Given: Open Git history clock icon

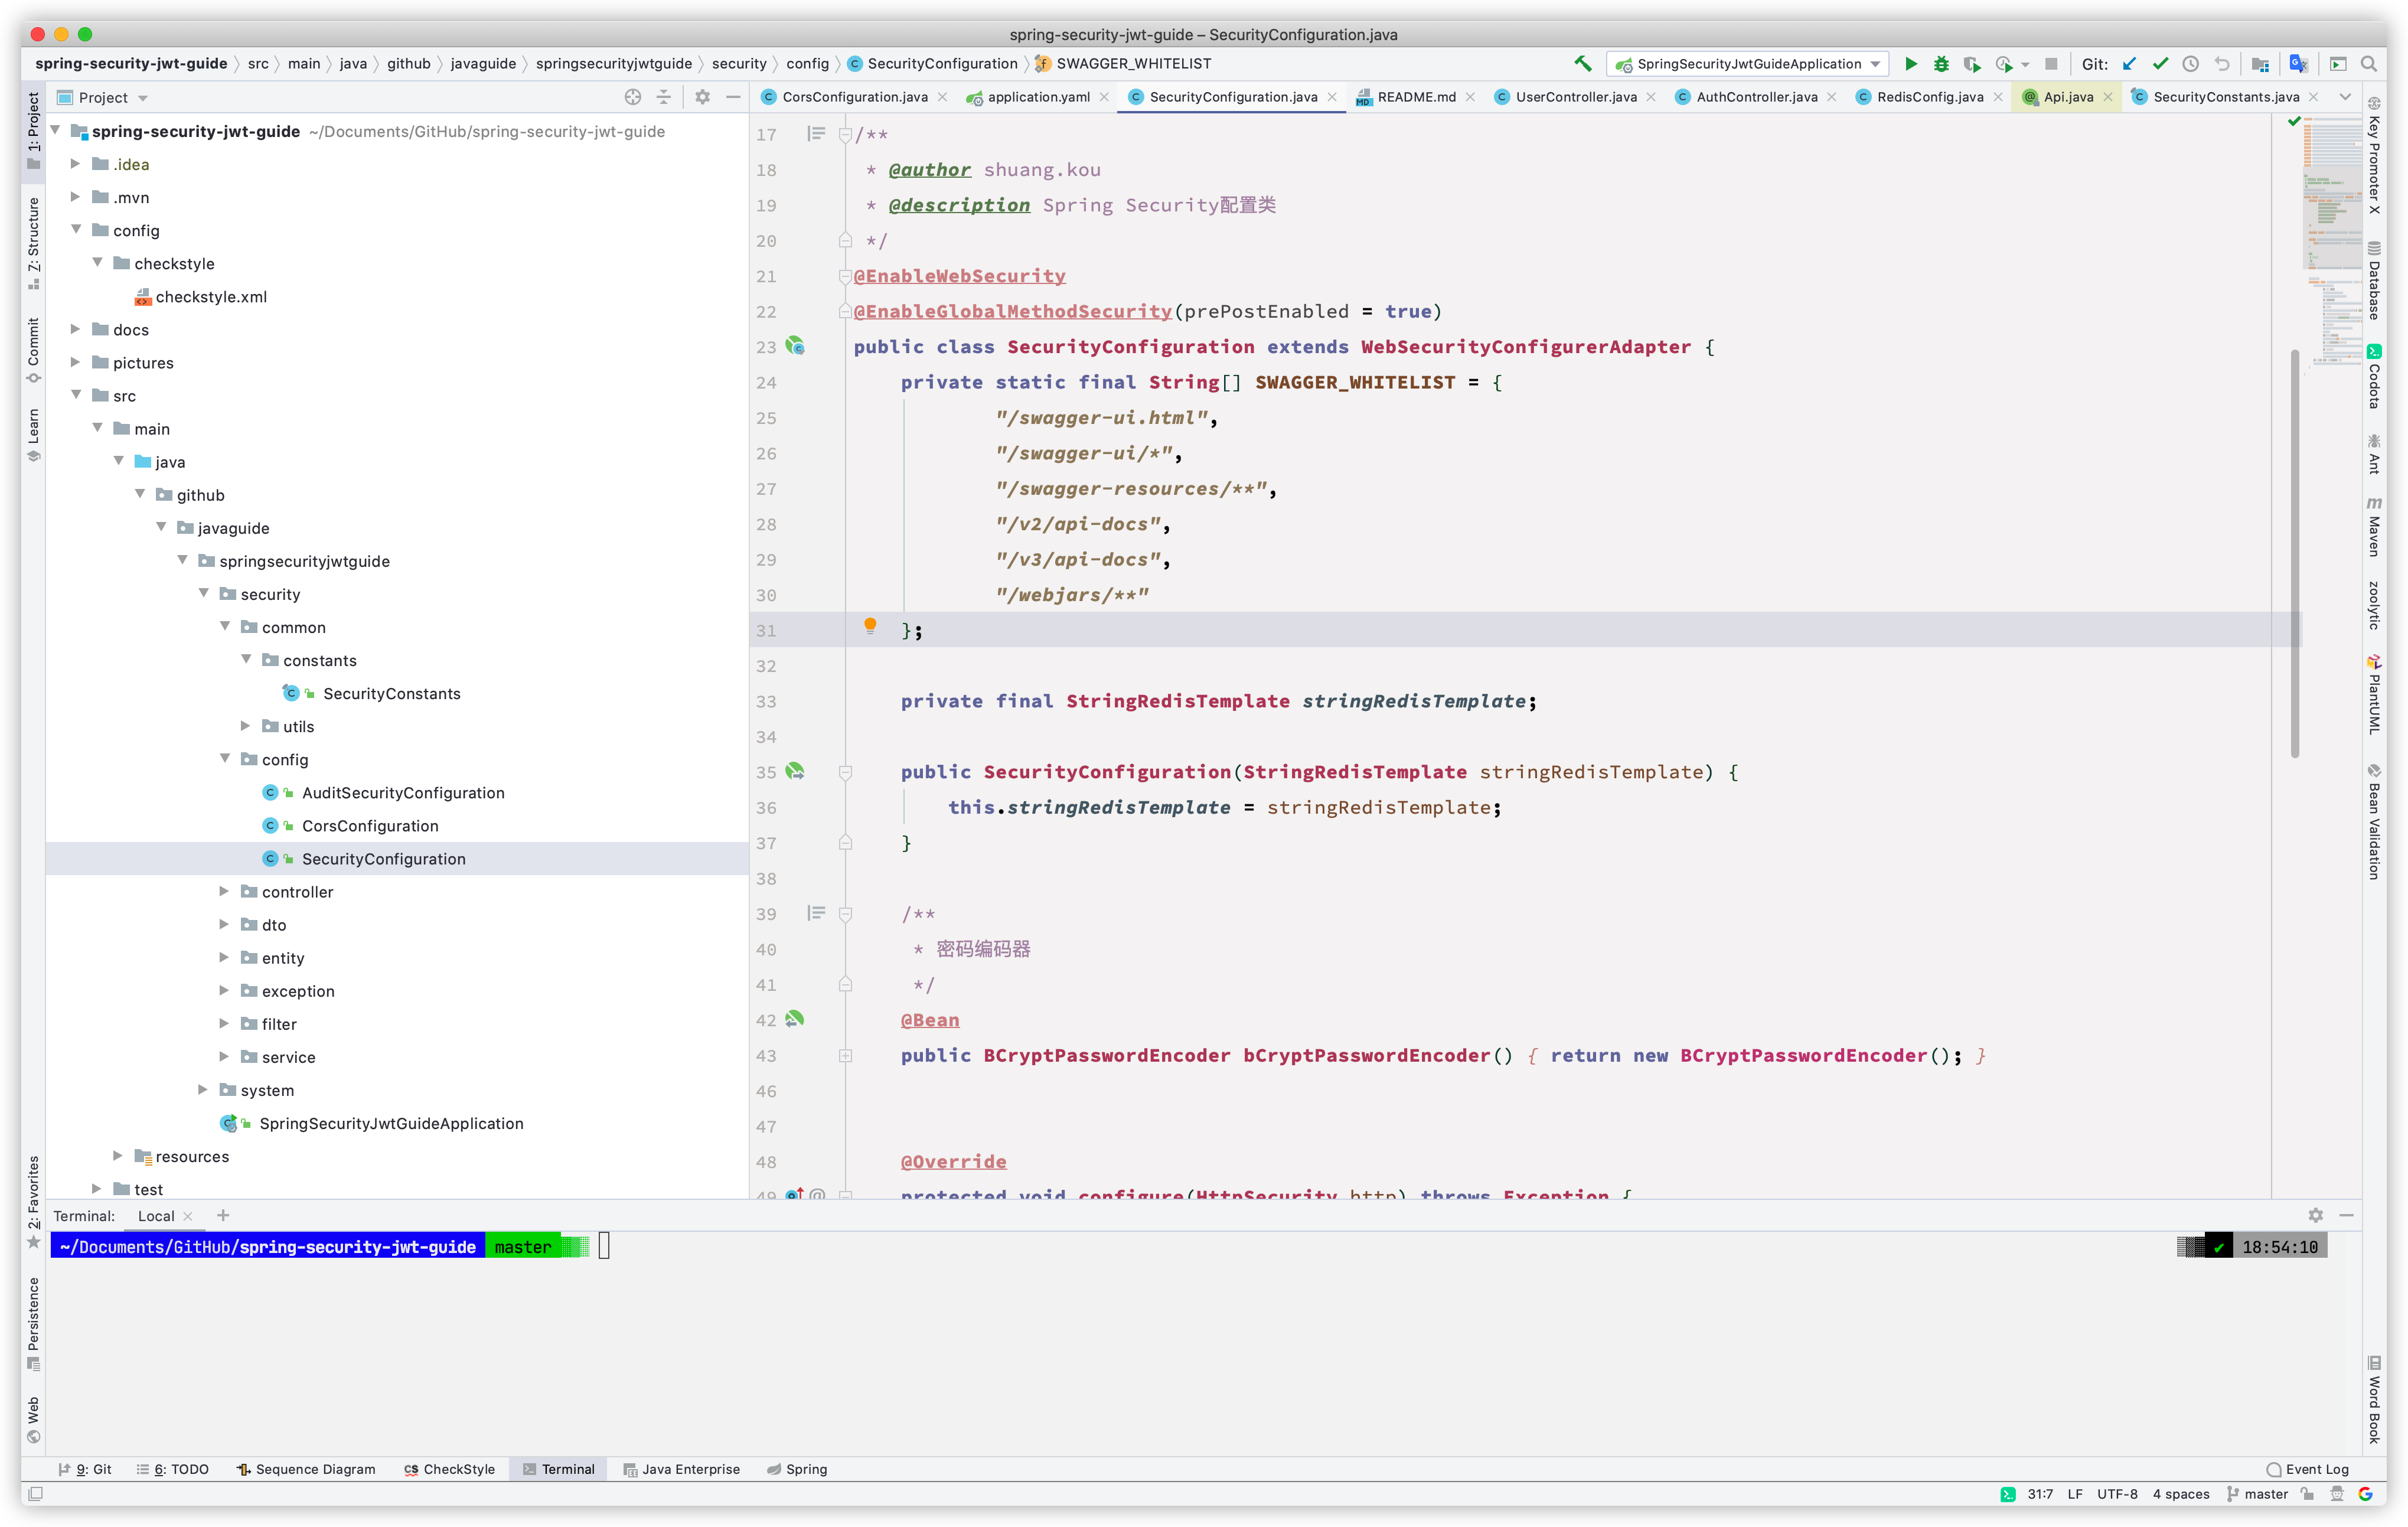Looking at the screenshot, I should pyautogui.click(x=2190, y=63).
